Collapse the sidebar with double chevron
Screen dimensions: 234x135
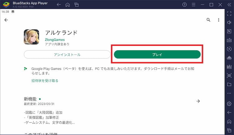[x=229, y=5]
